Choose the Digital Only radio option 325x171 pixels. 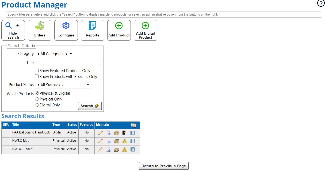point(37,105)
